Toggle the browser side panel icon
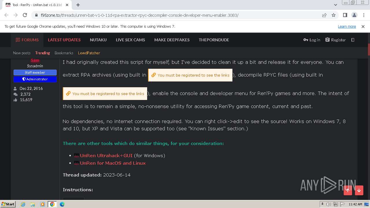This screenshot has height=208, width=370. click(x=345, y=15)
